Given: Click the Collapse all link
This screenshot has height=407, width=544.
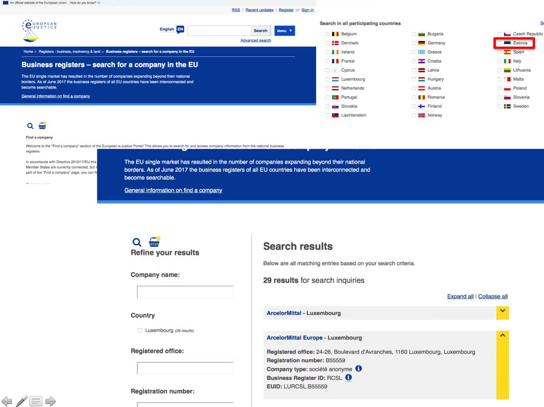Looking at the screenshot, I should click(x=493, y=297).
